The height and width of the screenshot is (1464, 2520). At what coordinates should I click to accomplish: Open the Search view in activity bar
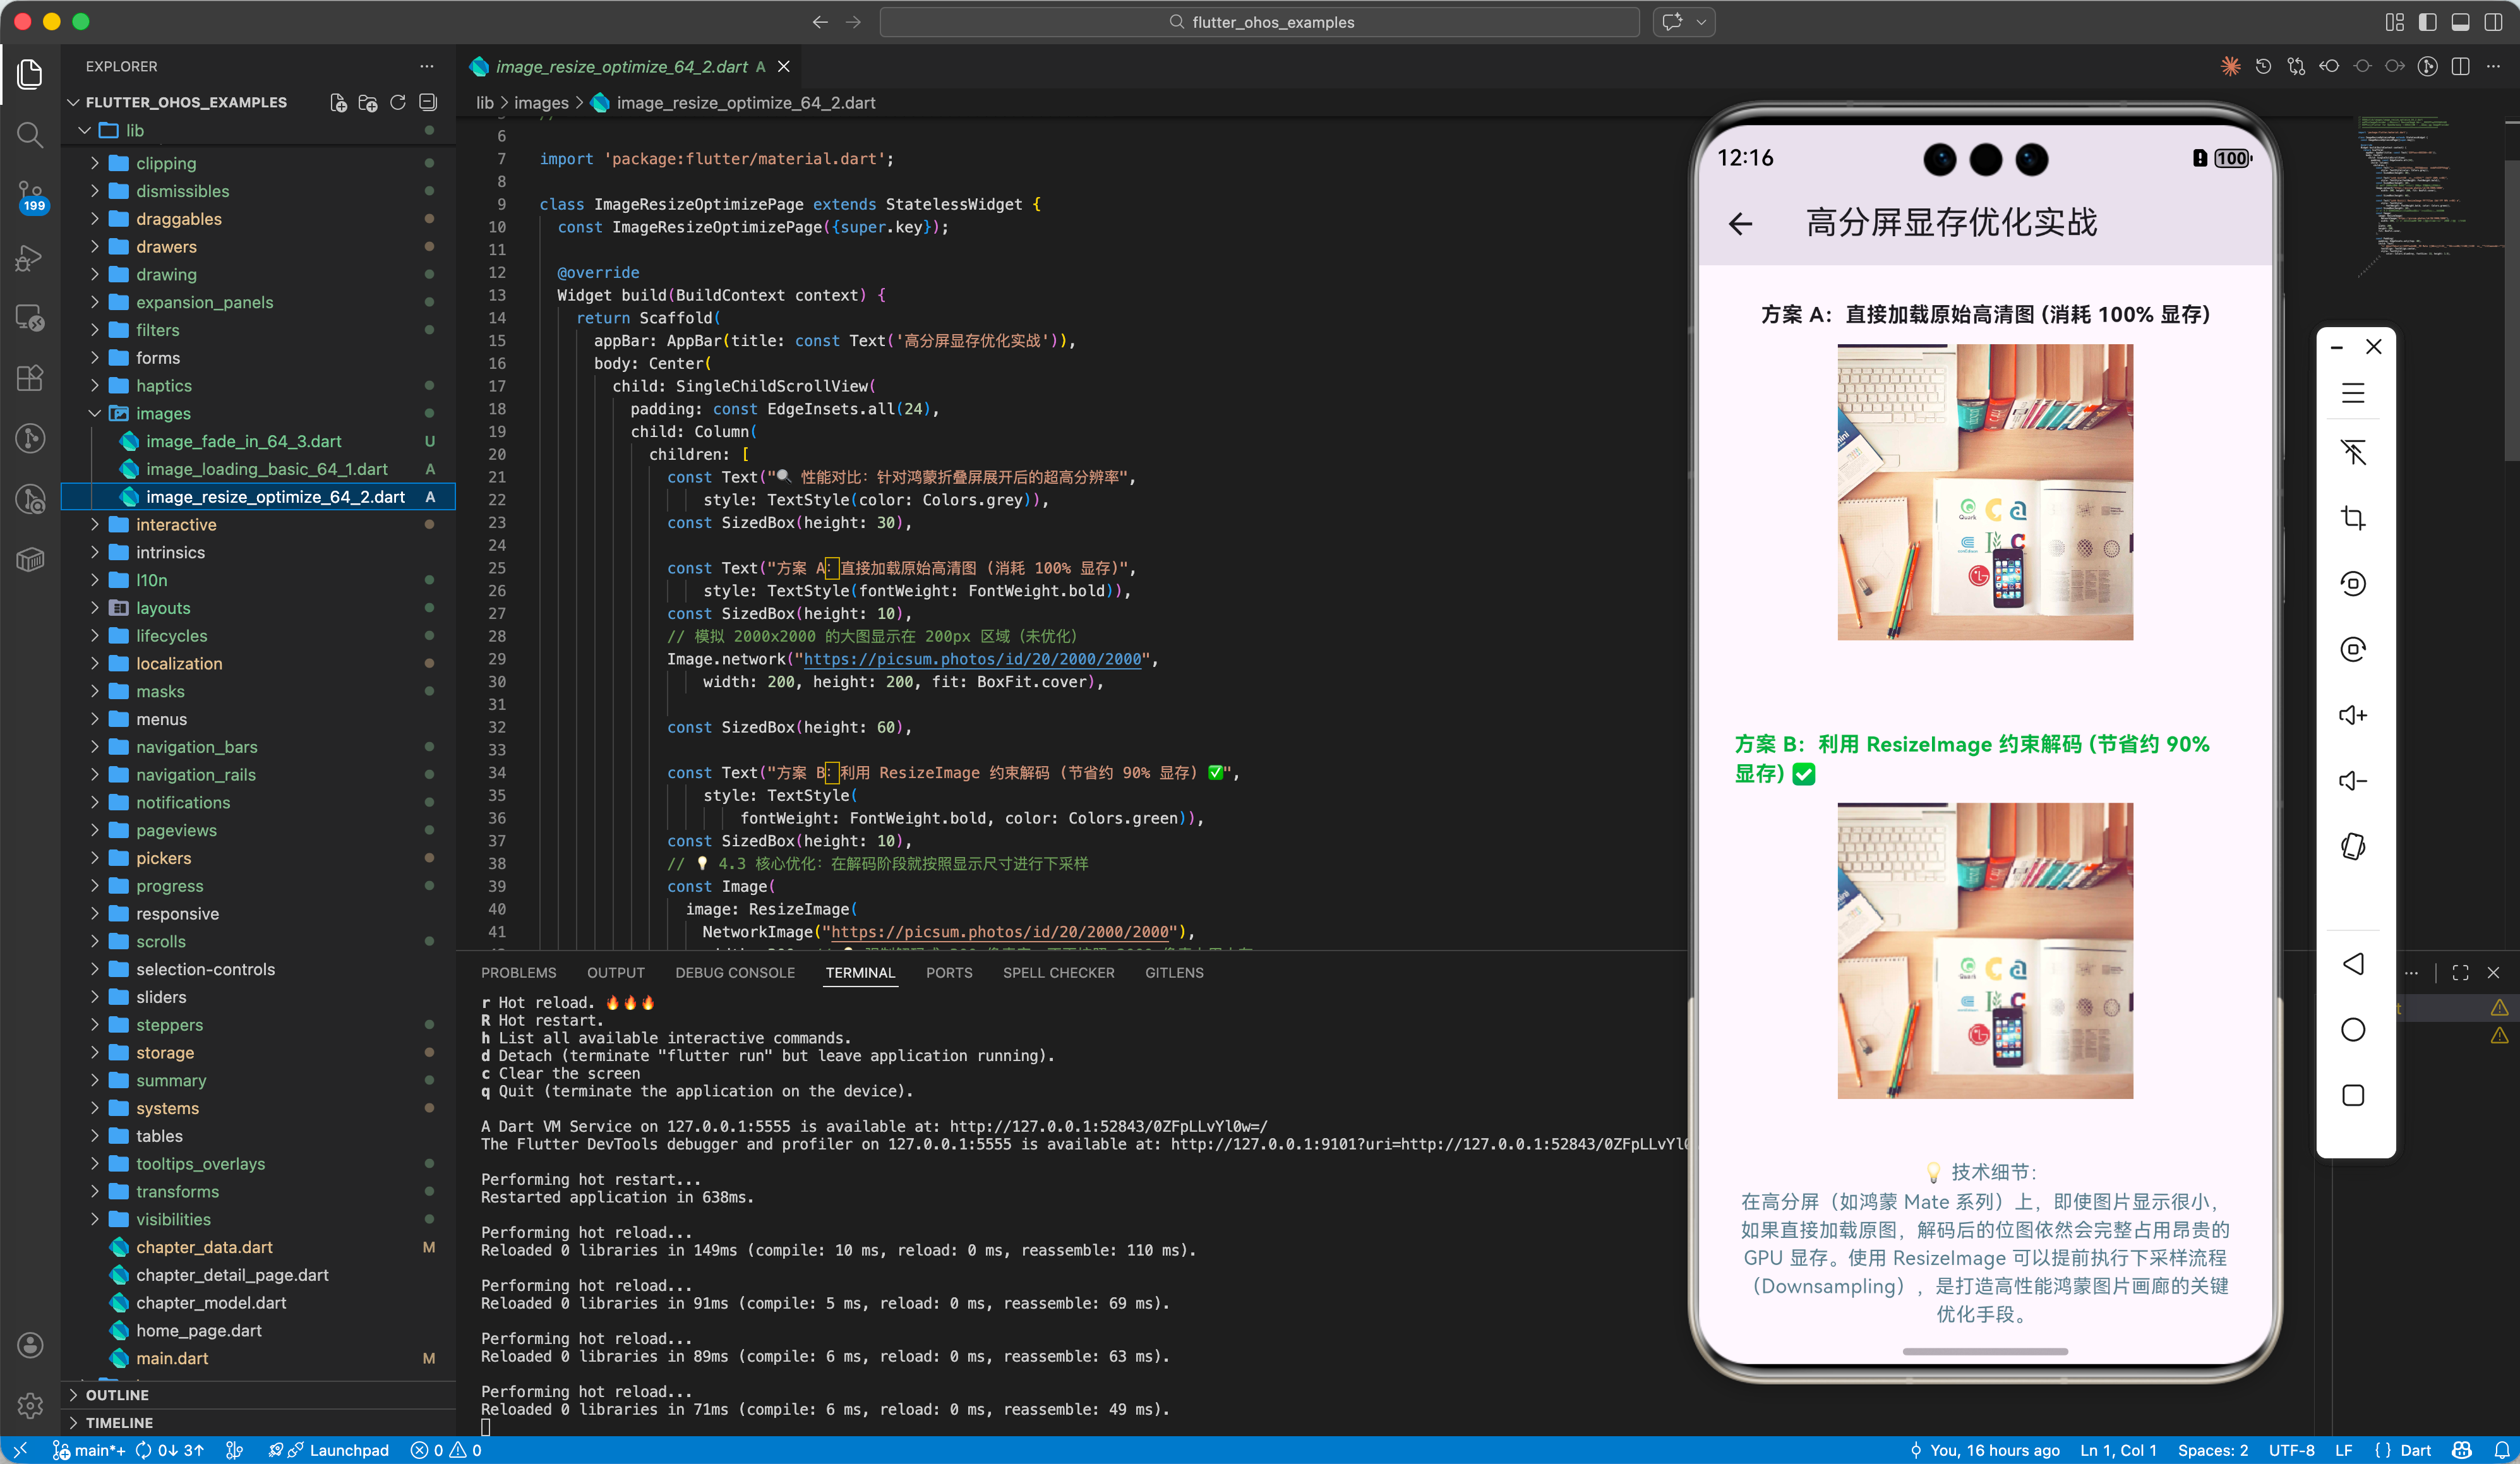tap(30, 134)
